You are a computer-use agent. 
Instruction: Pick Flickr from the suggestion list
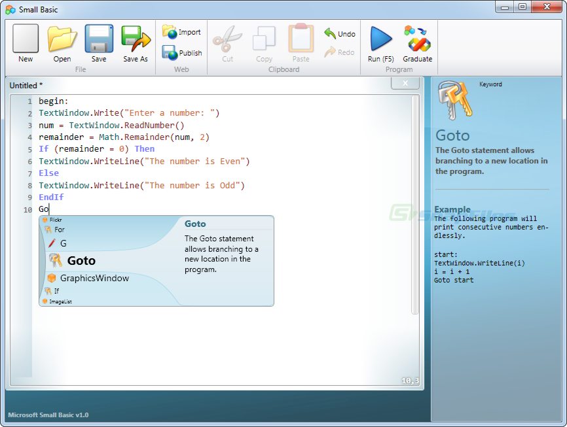tap(52, 220)
